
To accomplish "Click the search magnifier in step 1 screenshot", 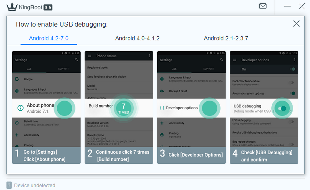I will point(76,60).
